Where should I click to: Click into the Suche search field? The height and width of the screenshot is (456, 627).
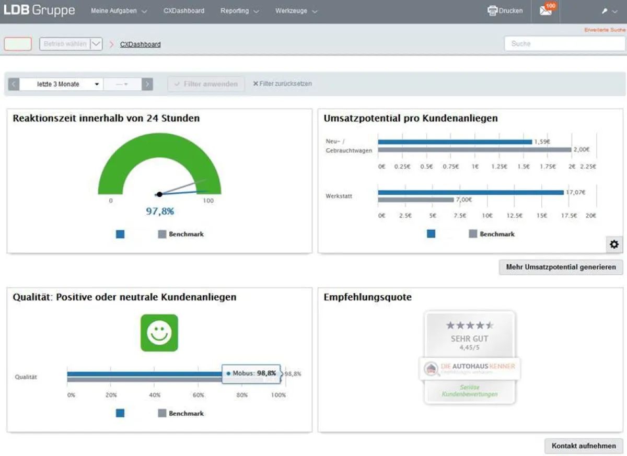[x=564, y=44]
